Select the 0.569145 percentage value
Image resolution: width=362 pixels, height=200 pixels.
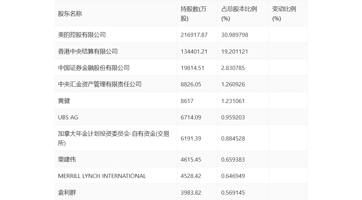(x=233, y=193)
